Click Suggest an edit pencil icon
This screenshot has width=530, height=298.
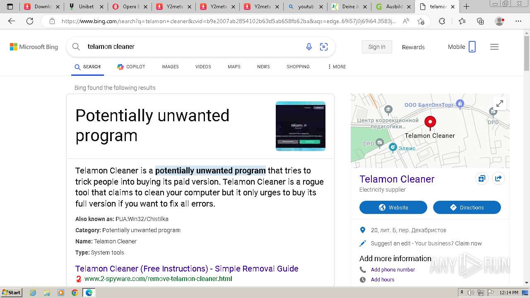[x=363, y=243]
